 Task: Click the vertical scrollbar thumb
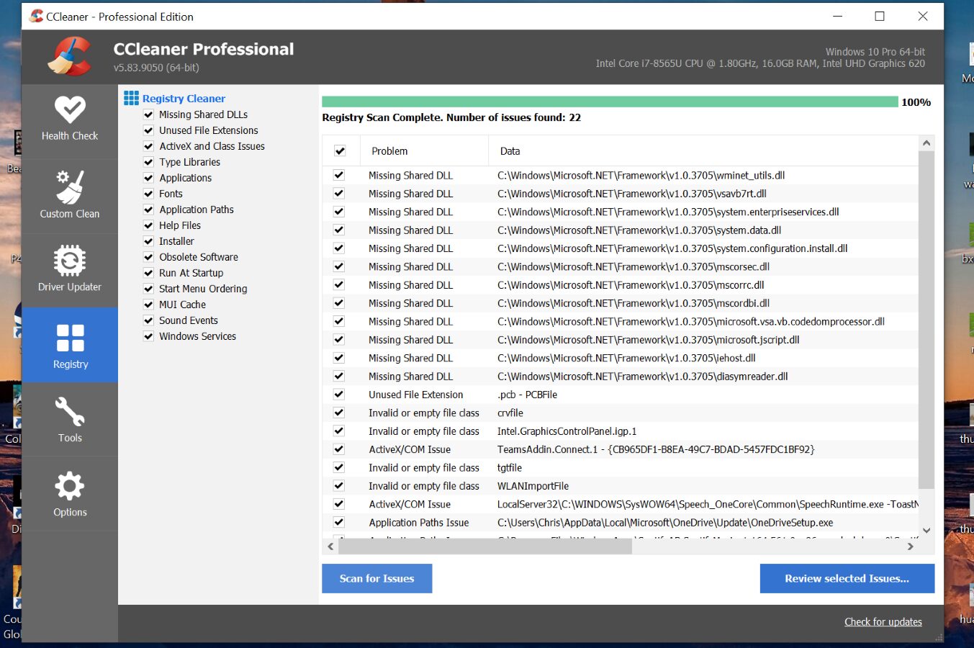[926, 320]
